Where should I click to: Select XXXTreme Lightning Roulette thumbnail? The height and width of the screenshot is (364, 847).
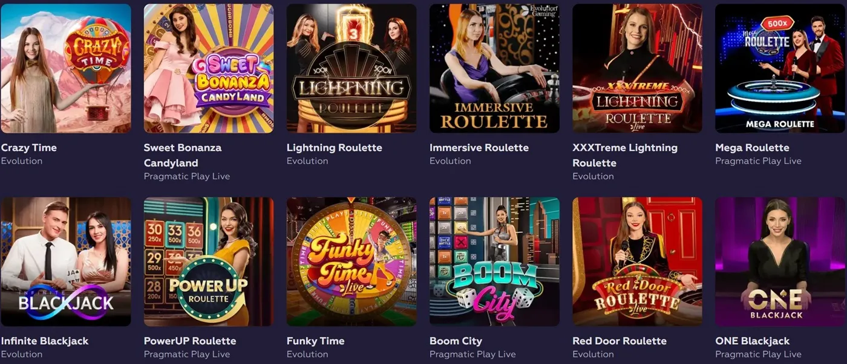(x=637, y=68)
